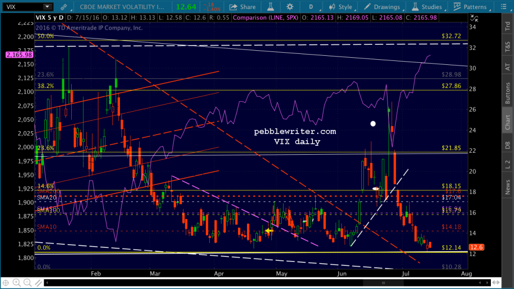Click the 50.0% Fibonacci label
Image resolution: width=514 pixels, height=289 pixels.
point(46,36)
